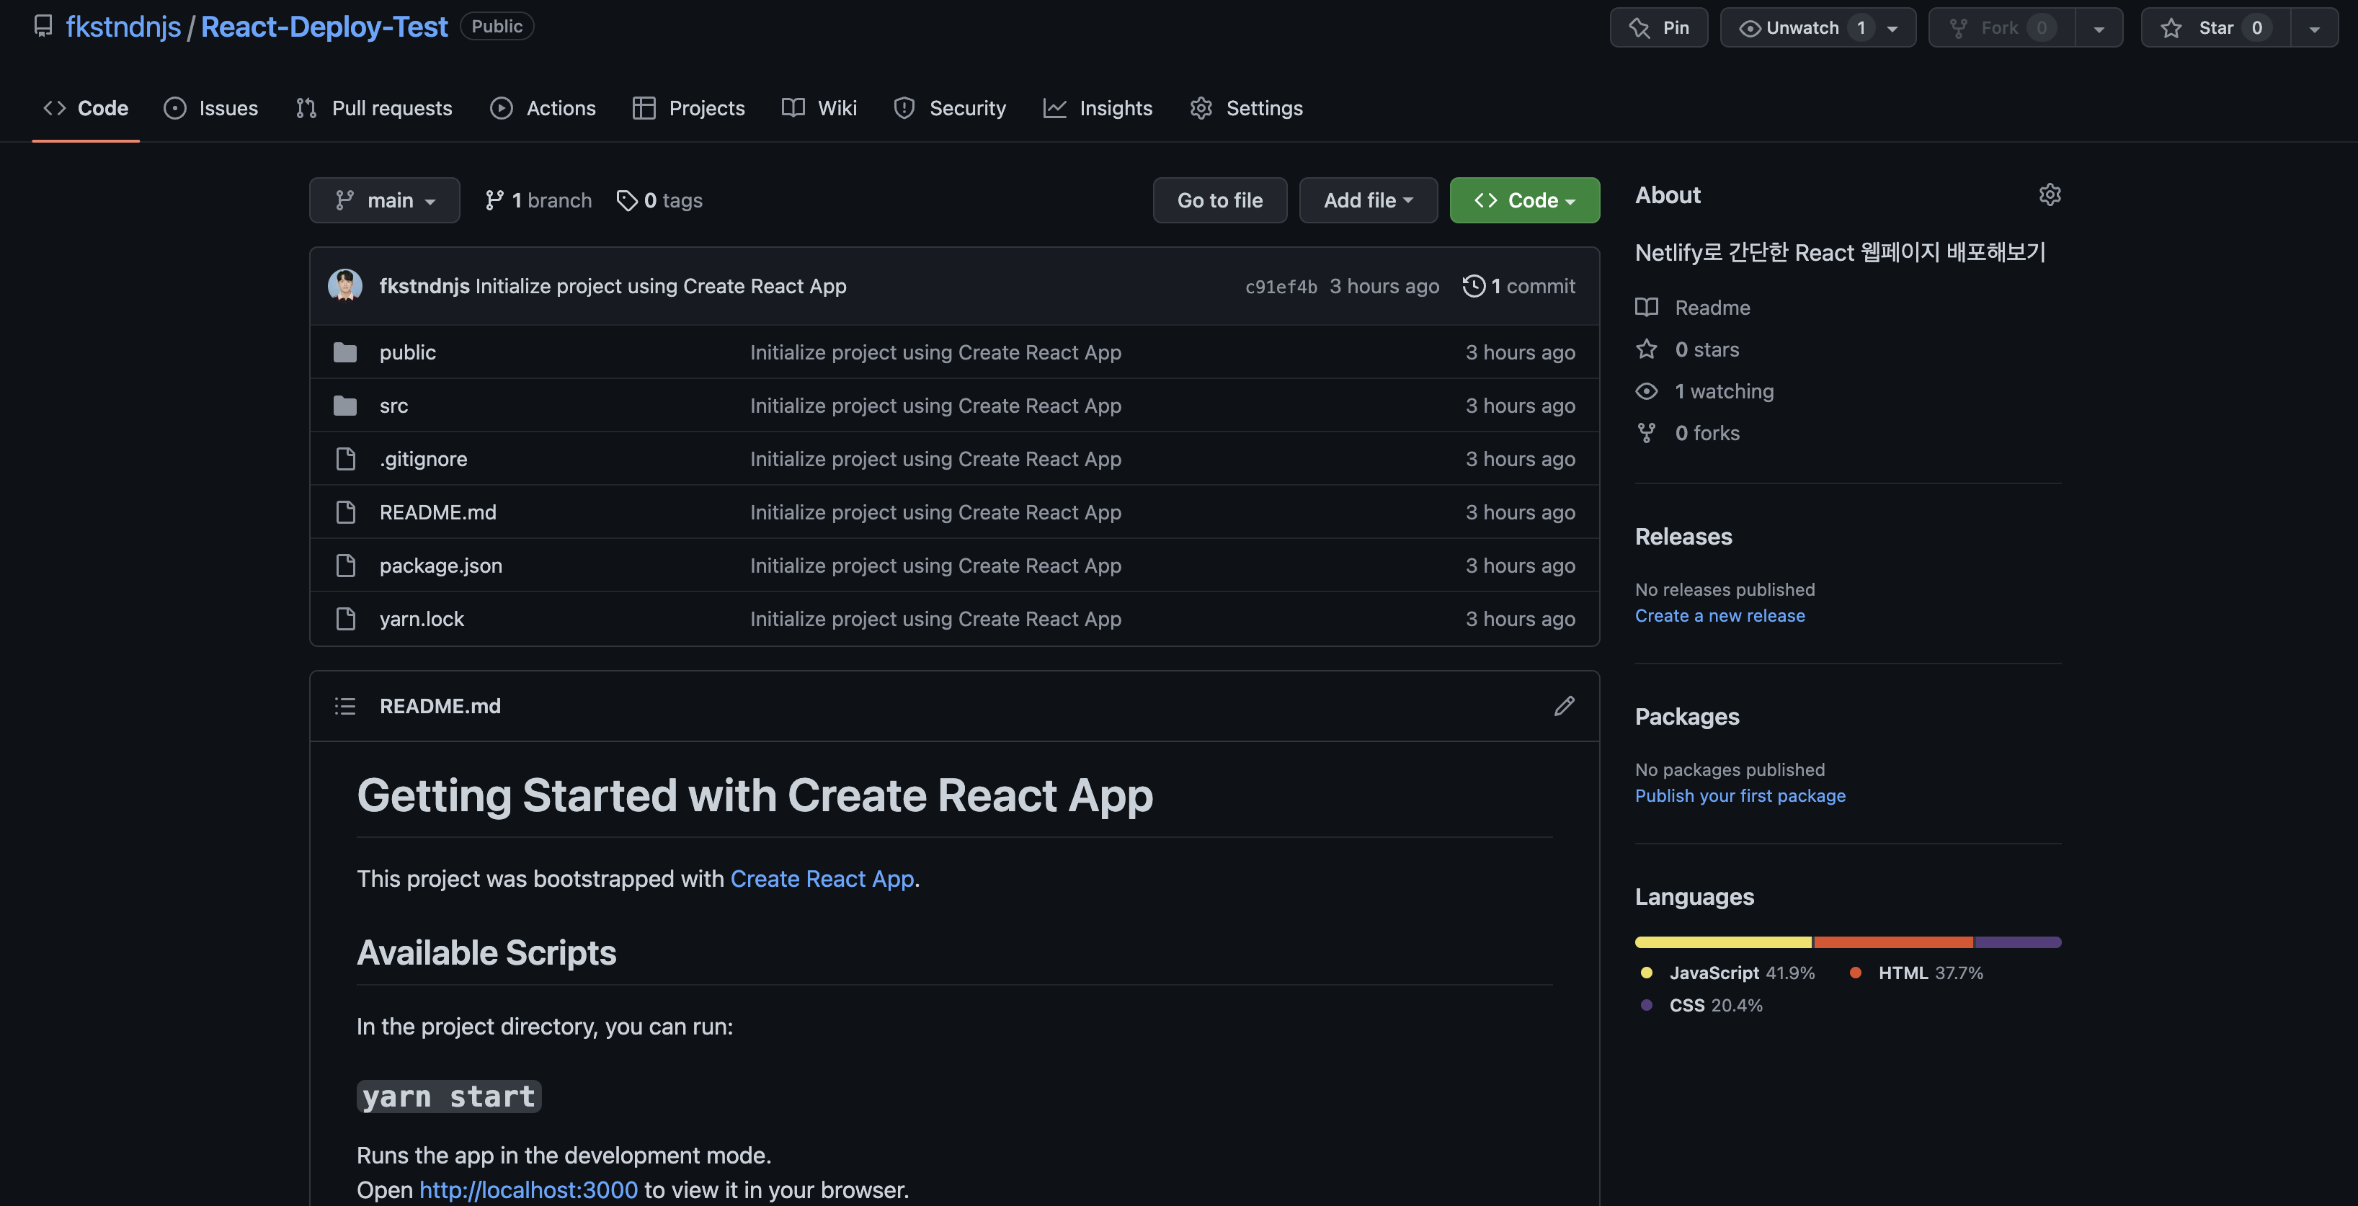Click the yellow JavaScript segment of the language bar
This screenshot has width=2358, height=1206.
1722,942
